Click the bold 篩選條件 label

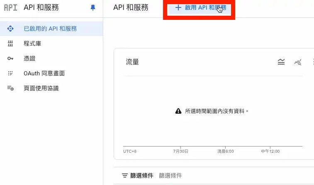(142, 175)
